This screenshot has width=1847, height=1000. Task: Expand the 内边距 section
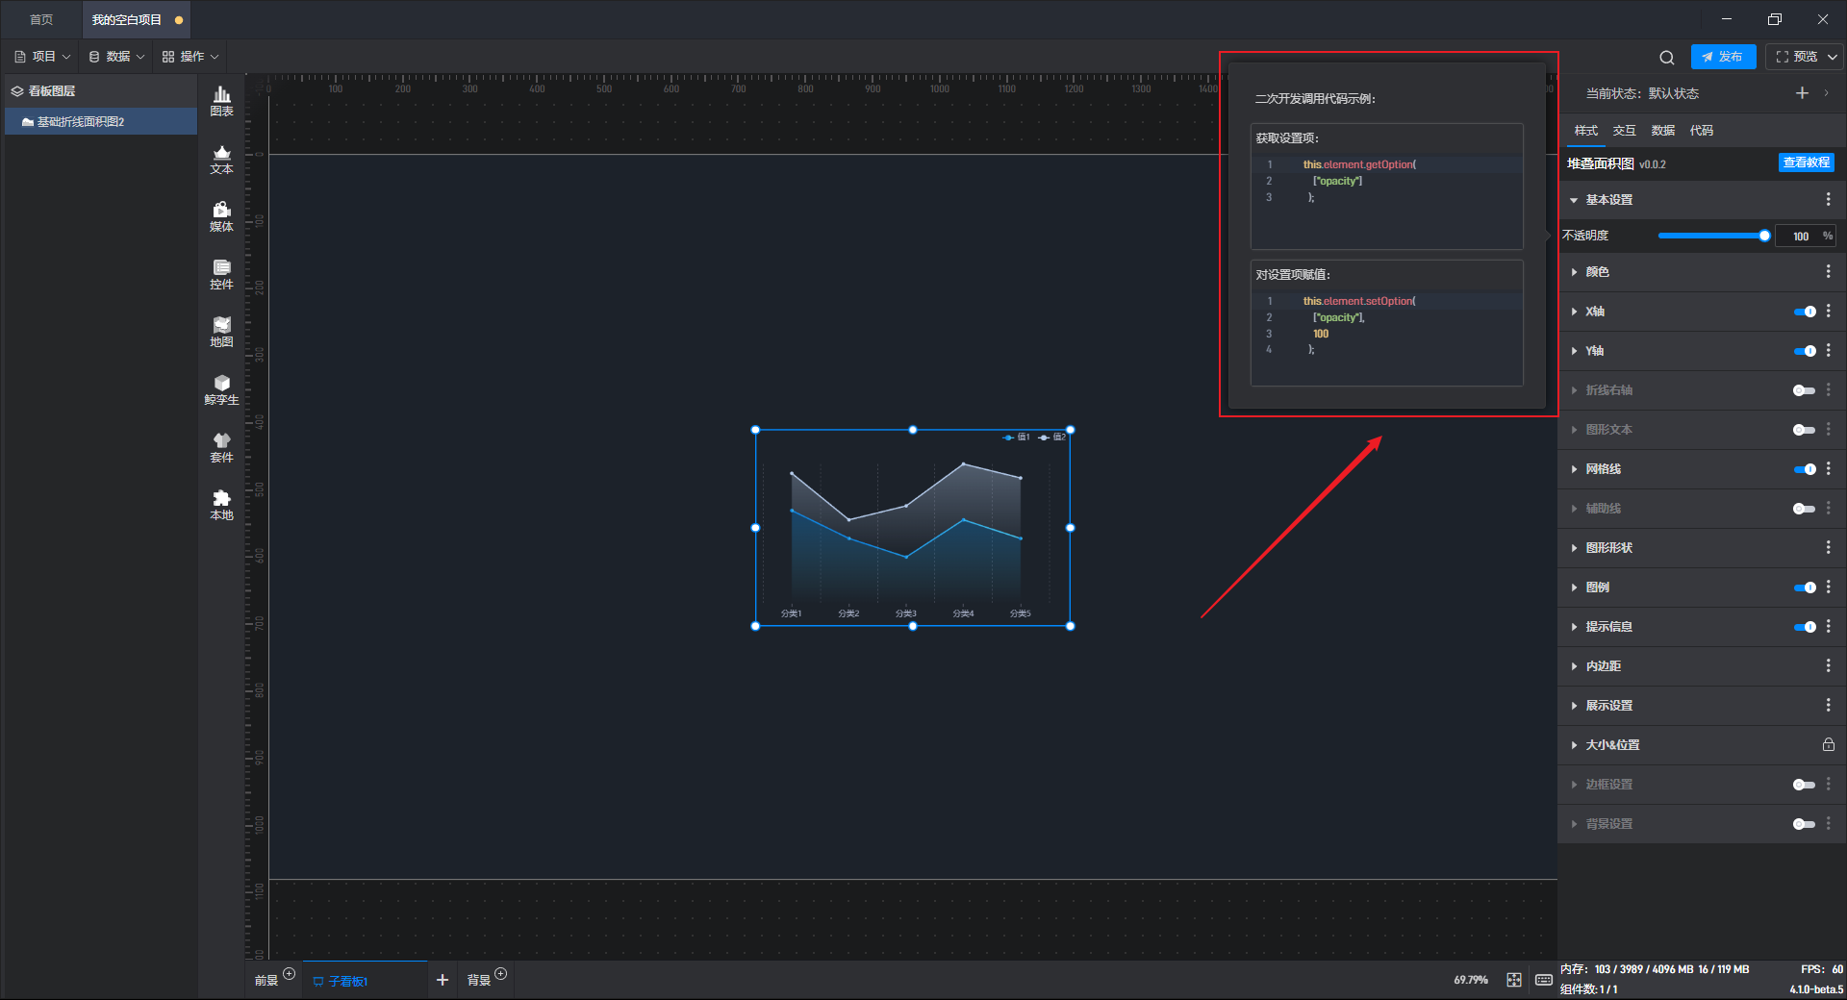click(x=1574, y=666)
